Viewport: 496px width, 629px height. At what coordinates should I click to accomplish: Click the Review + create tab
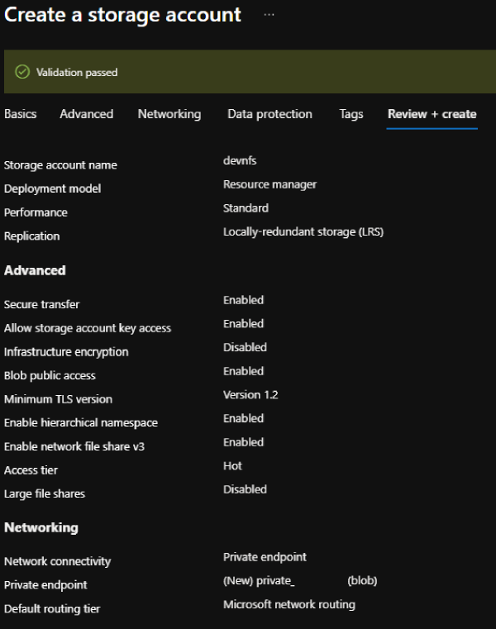432,114
